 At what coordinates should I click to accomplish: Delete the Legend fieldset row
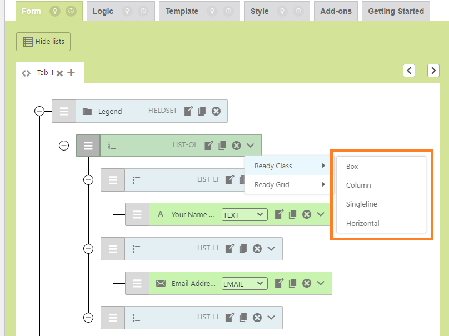(x=216, y=111)
